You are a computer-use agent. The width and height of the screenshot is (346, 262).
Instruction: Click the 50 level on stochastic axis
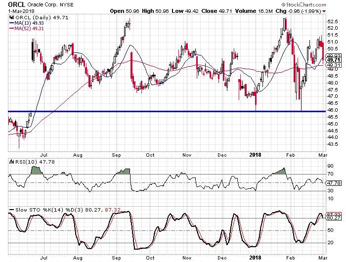click(331, 230)
